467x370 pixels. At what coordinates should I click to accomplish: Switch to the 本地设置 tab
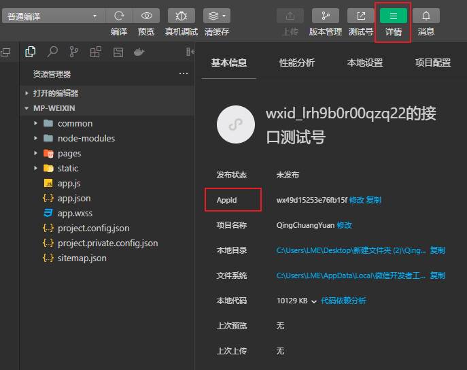point(365,63)
